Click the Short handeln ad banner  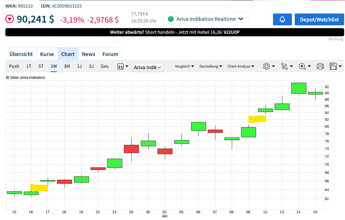(174, 32)
